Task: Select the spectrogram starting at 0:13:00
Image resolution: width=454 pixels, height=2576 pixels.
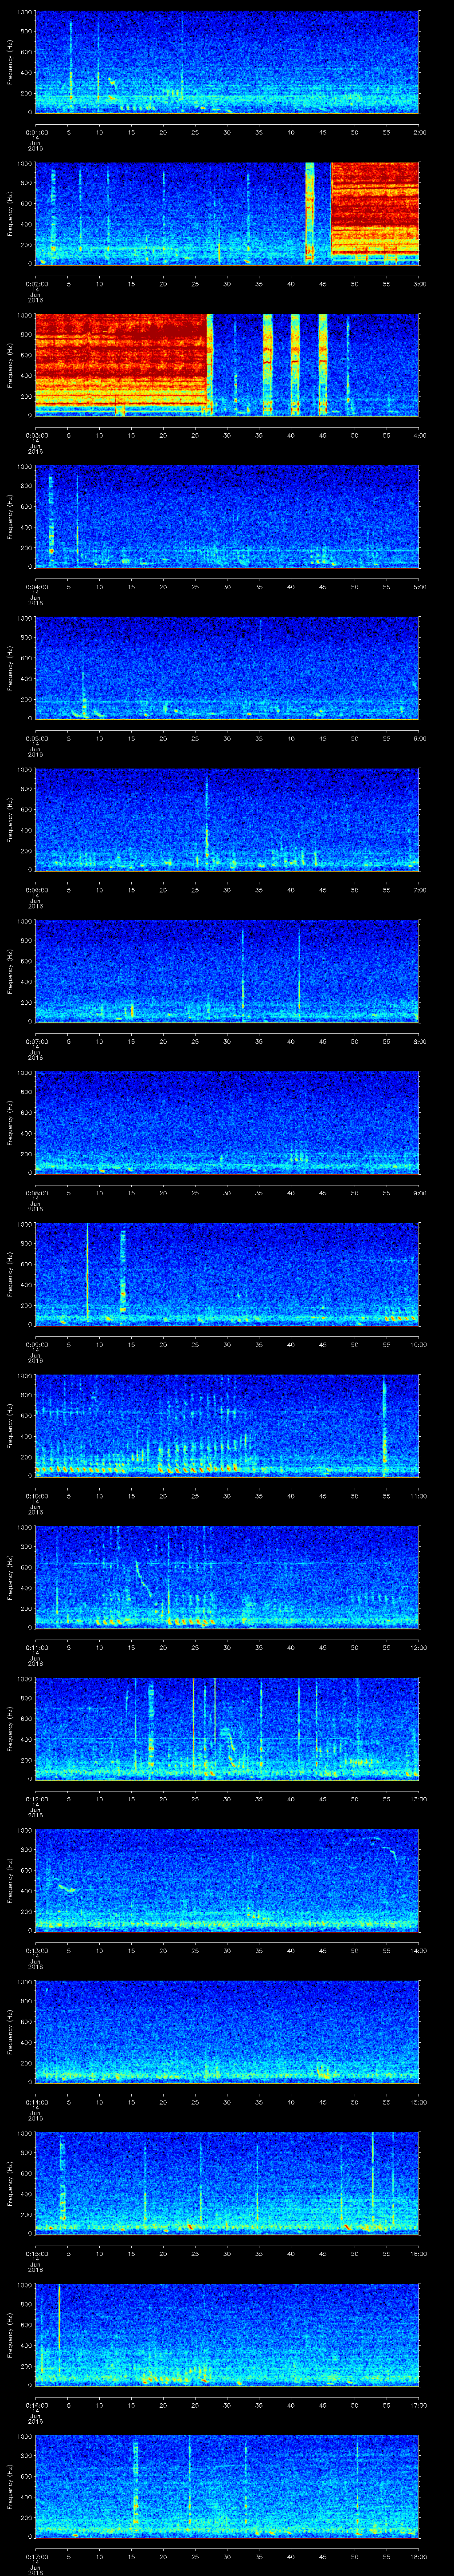Action: pos(227,1880)
